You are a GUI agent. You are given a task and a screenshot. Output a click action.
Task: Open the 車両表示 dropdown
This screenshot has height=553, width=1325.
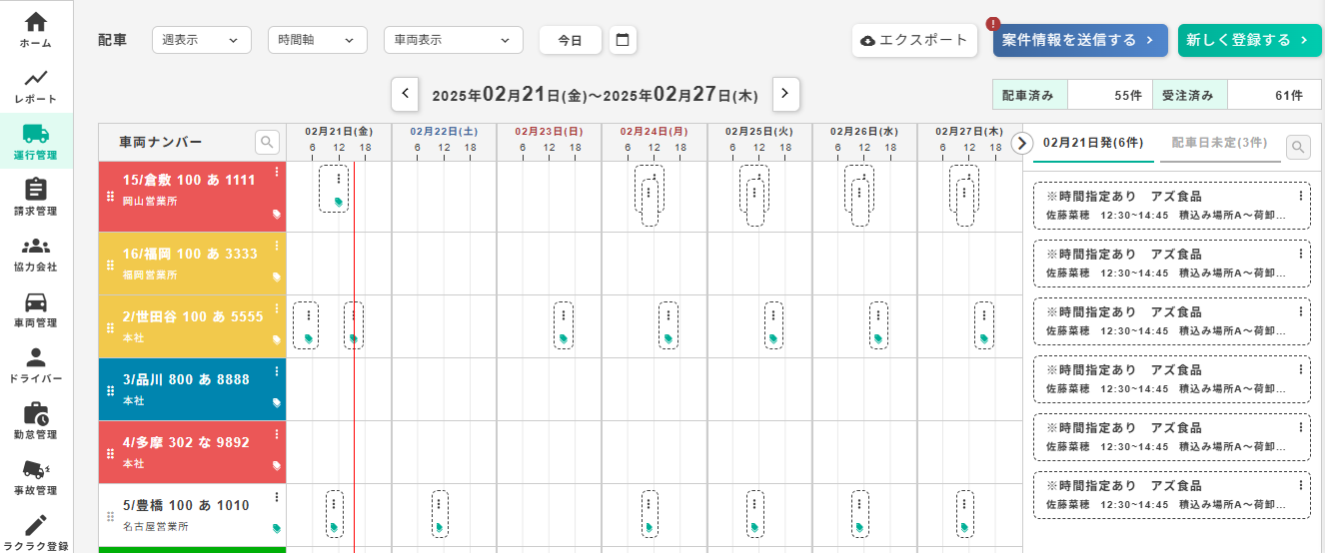pyautogui.click(x=453, y=40)
